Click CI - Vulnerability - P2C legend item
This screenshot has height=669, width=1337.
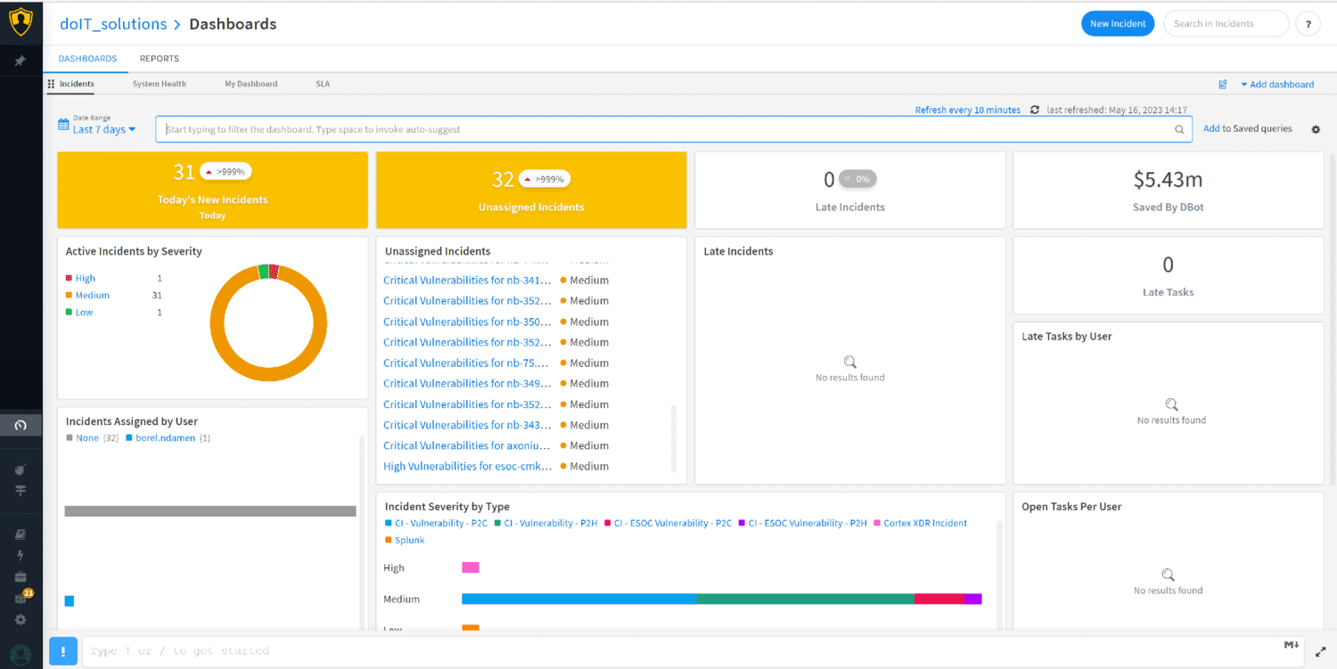tap(438, 523)
